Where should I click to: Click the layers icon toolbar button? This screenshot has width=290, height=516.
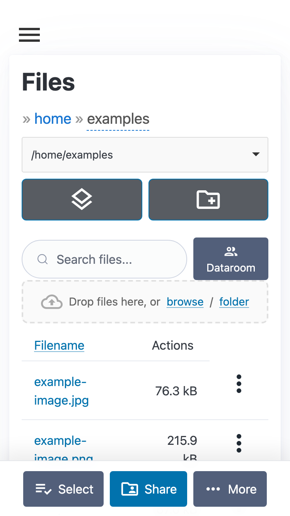[82, 199]
